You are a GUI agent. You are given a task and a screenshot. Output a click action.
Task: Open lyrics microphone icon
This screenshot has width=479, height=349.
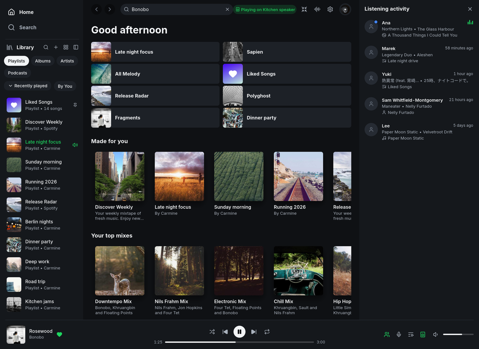(x=399, y=334)
